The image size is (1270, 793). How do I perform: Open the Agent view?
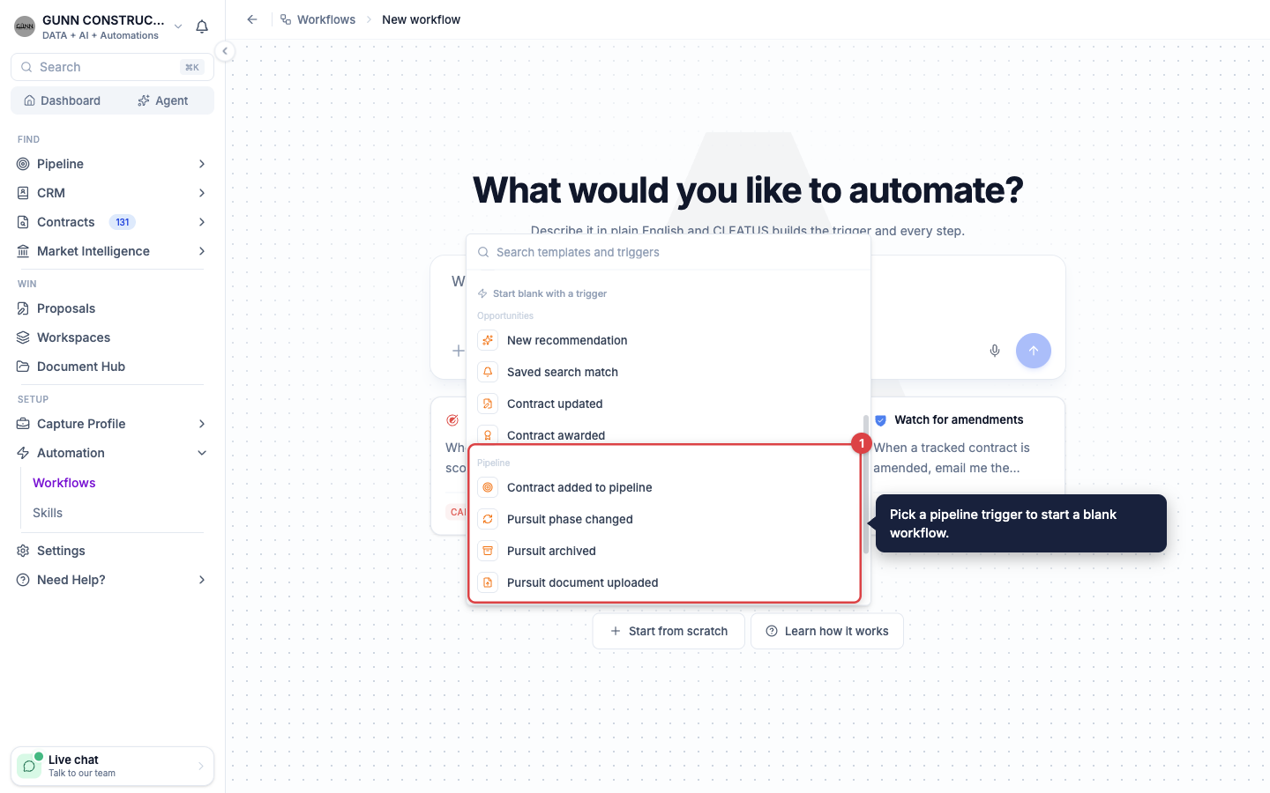tap(163, 100)
